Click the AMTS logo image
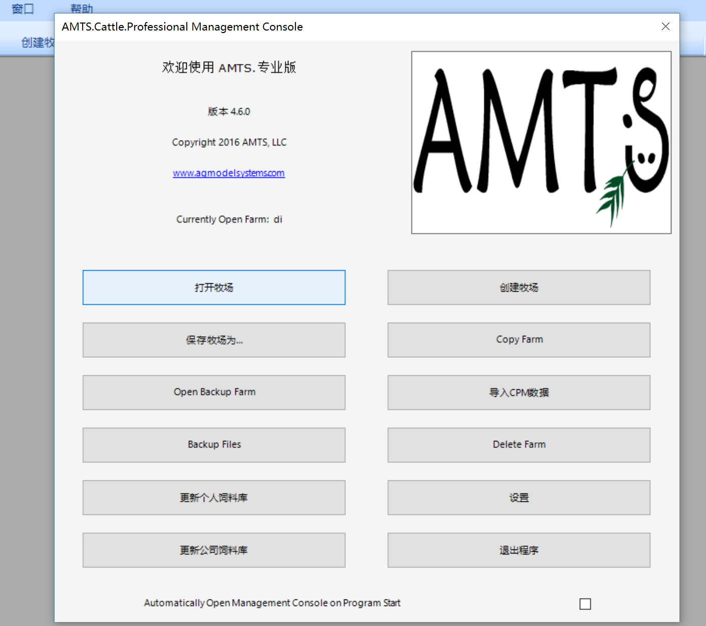This screenshot has width=706, height=626. [541, 143]
